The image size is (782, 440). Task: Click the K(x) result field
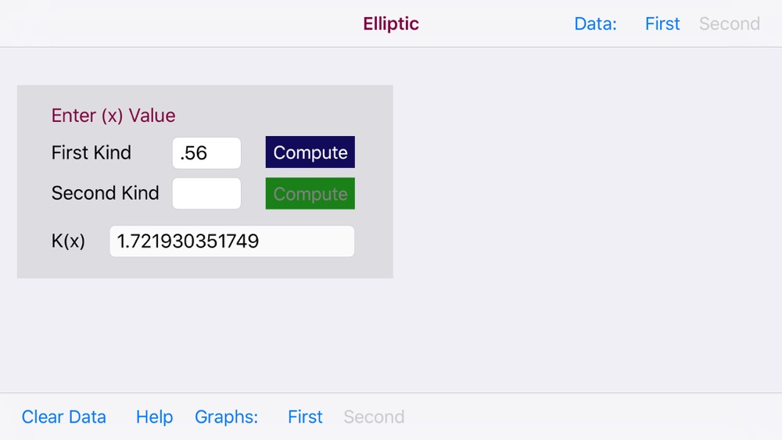pos(231,241)
